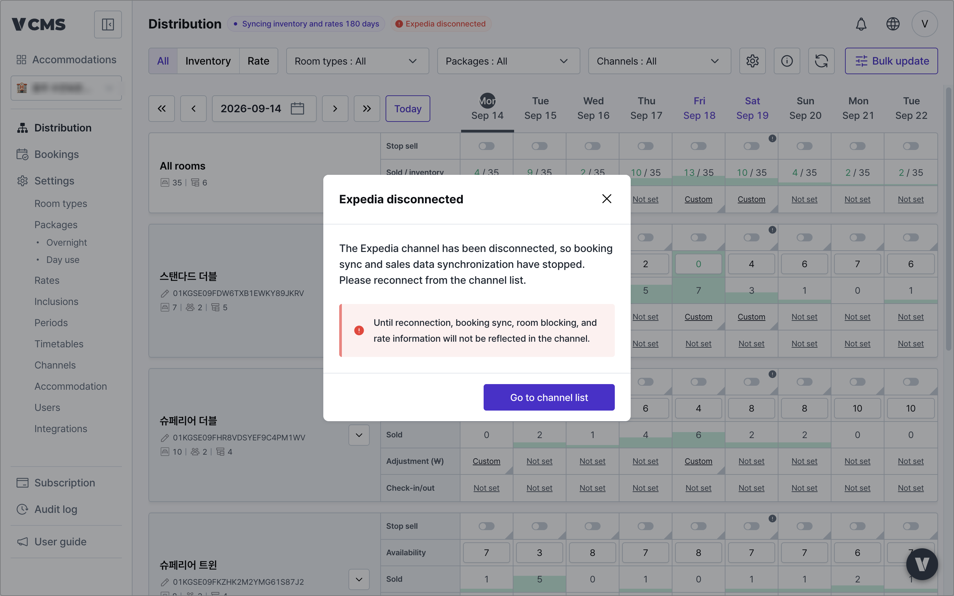Refresh distribution data with sync icon

point(821,61)
